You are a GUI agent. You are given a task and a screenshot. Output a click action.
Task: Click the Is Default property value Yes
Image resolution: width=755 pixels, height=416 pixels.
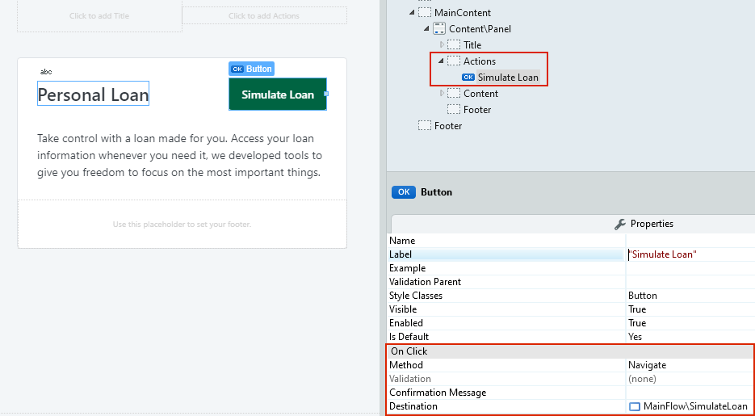tap(690, 337)
